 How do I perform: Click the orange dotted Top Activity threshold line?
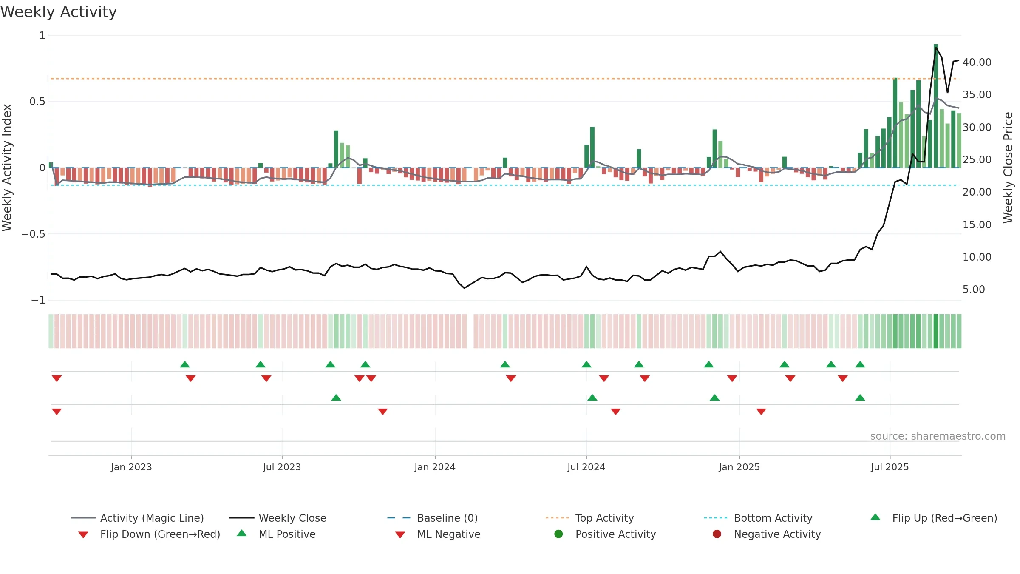[x=504, y=79]
